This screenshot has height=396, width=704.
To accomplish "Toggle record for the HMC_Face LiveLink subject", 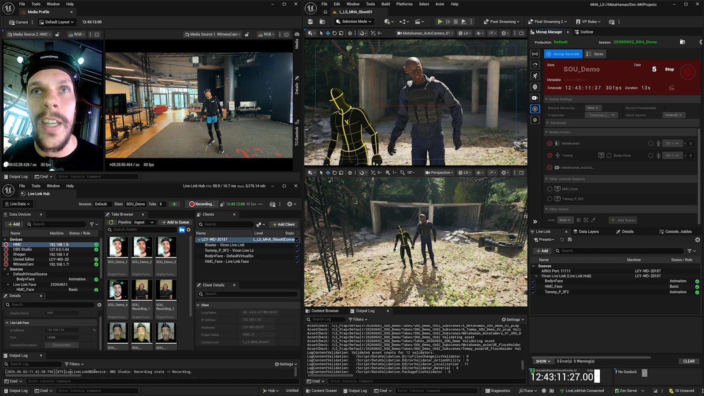I will [x=550, y=189].
